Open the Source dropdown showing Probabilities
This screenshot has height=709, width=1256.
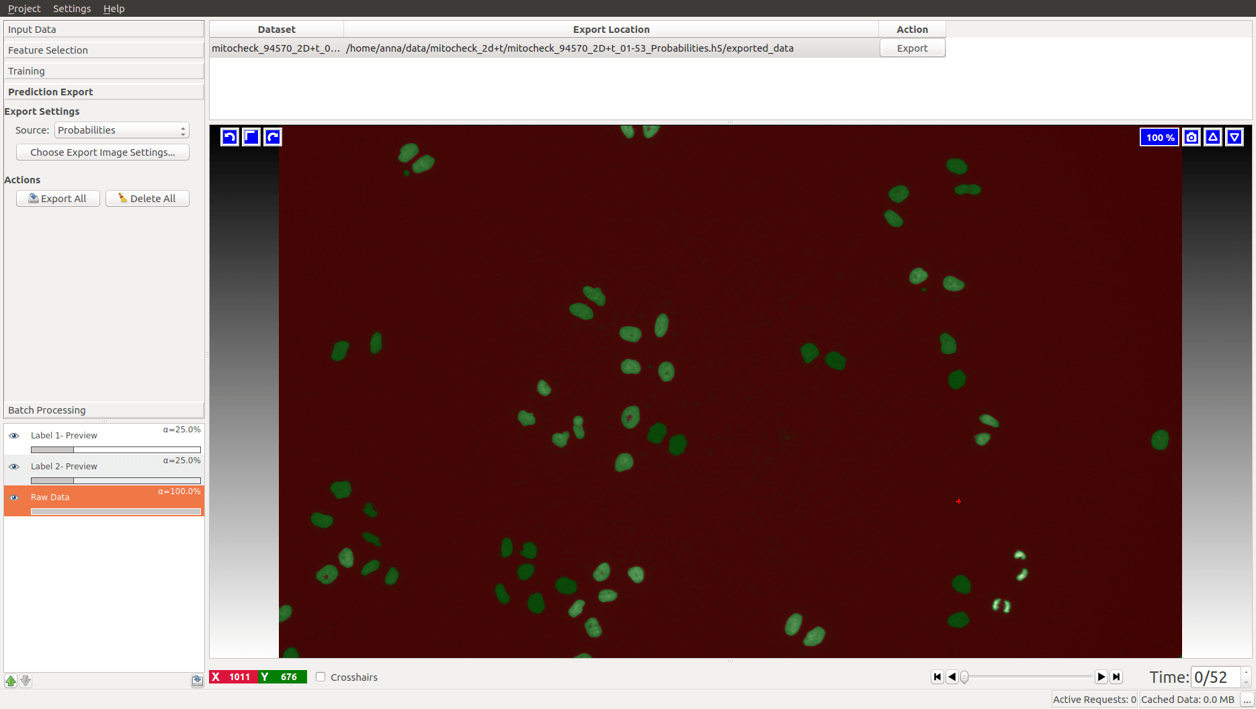(121, 130)
